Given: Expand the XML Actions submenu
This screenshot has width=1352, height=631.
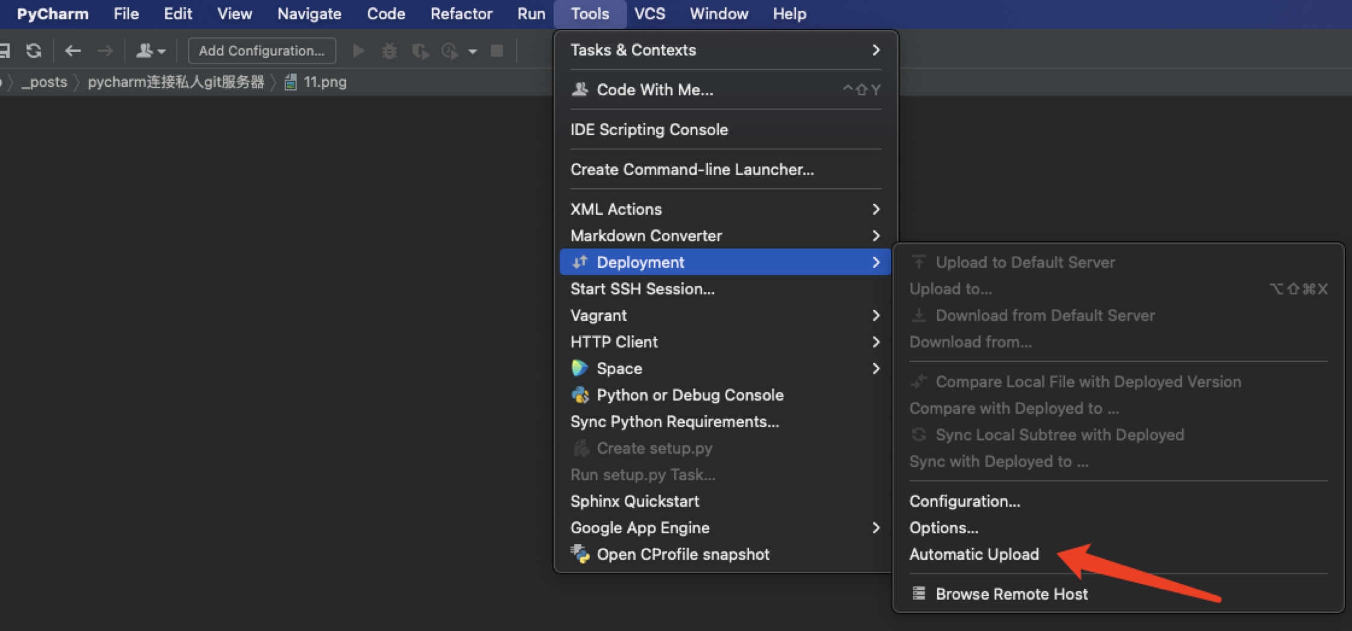Looking at the screenshot, I should [x=725, y=209].
